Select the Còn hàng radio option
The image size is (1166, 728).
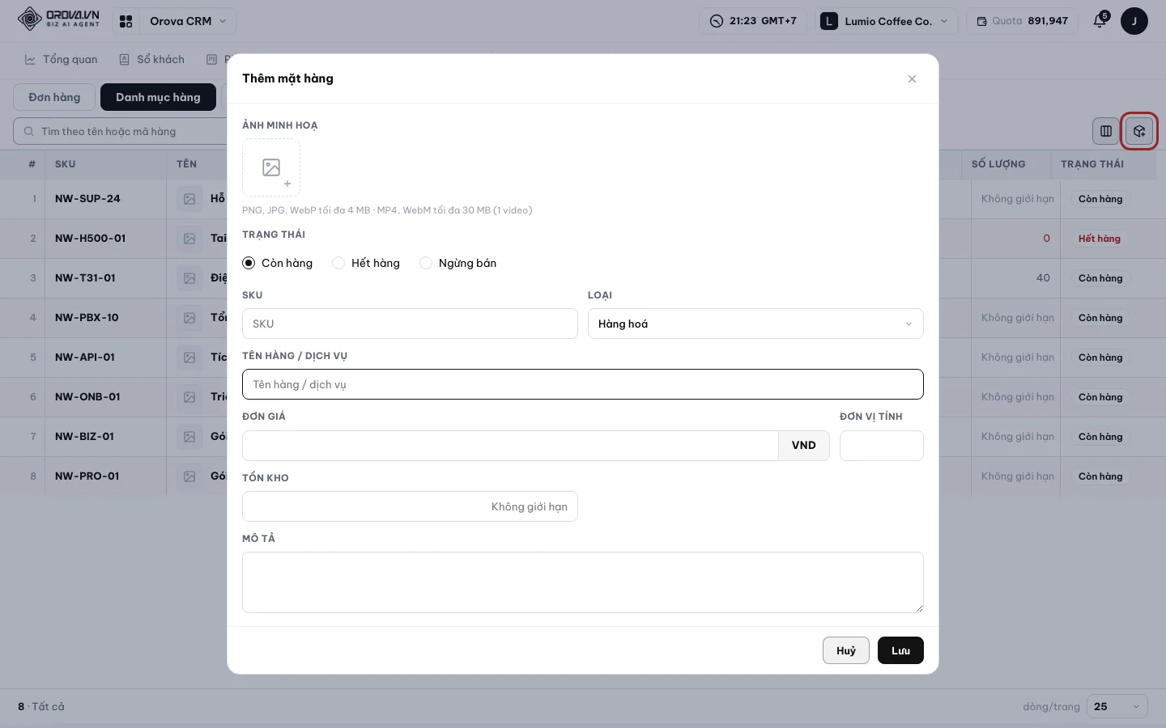[x=277, y=263]
